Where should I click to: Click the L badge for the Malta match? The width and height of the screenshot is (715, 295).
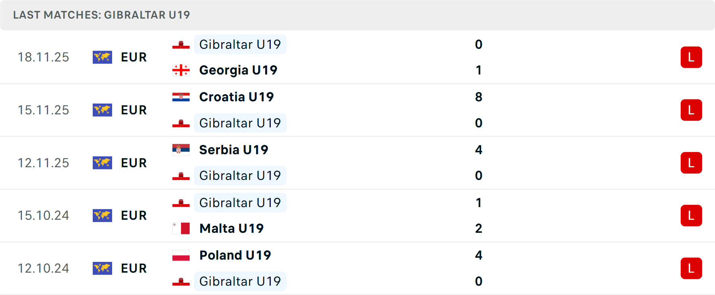tap(692, 215)
